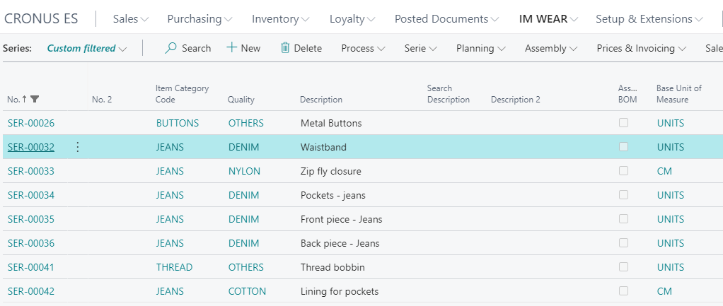
Task: Open the Prices & Invoicing menu
Action: (x=642, y=48)
